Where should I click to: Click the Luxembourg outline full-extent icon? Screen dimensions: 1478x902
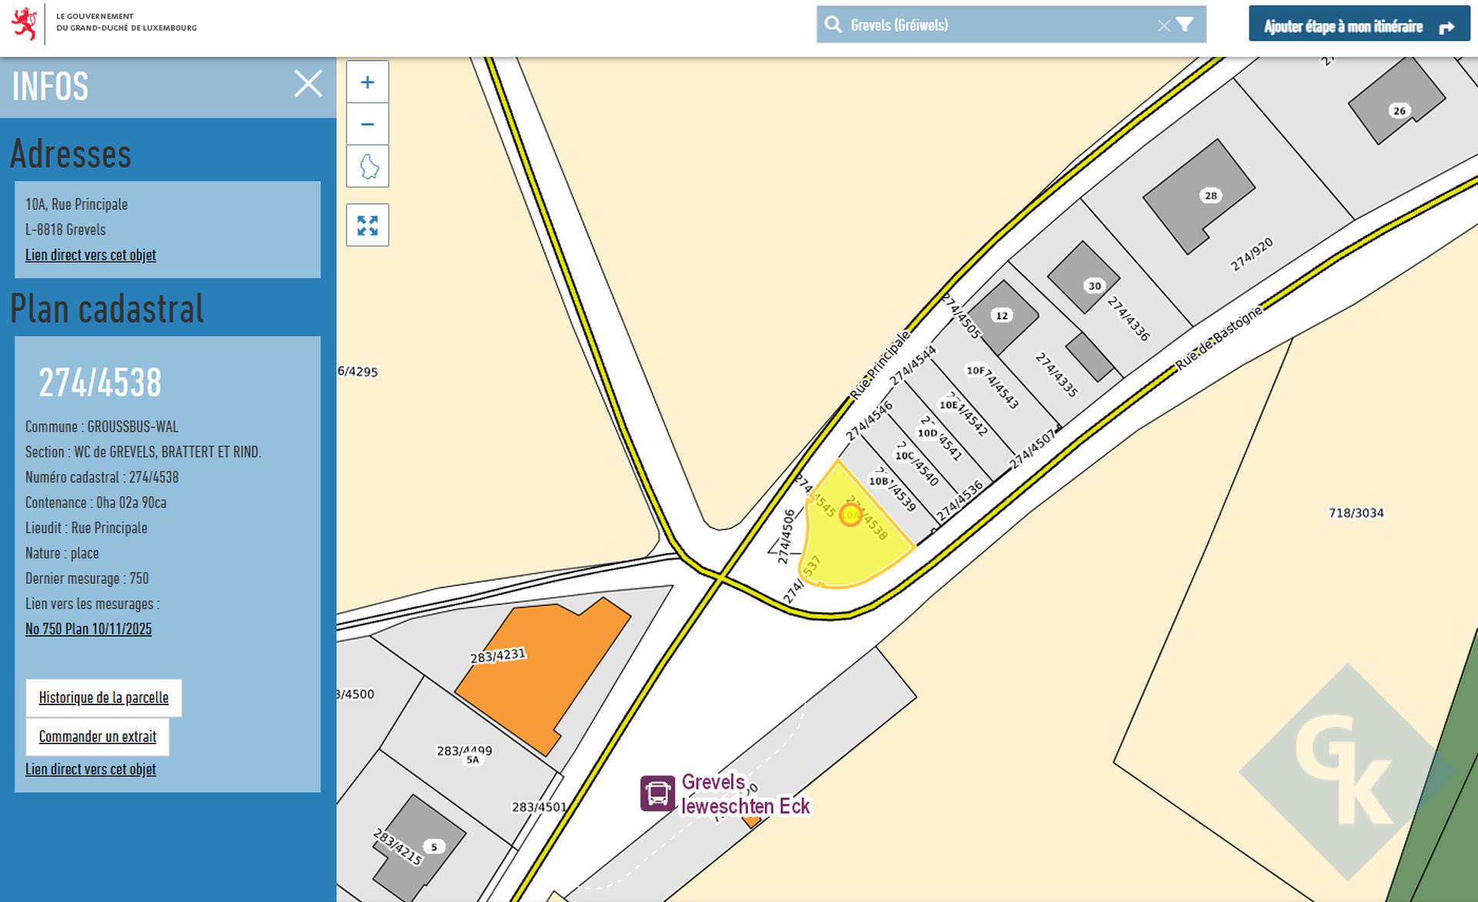pyautogui.click(x=368, y=166)
